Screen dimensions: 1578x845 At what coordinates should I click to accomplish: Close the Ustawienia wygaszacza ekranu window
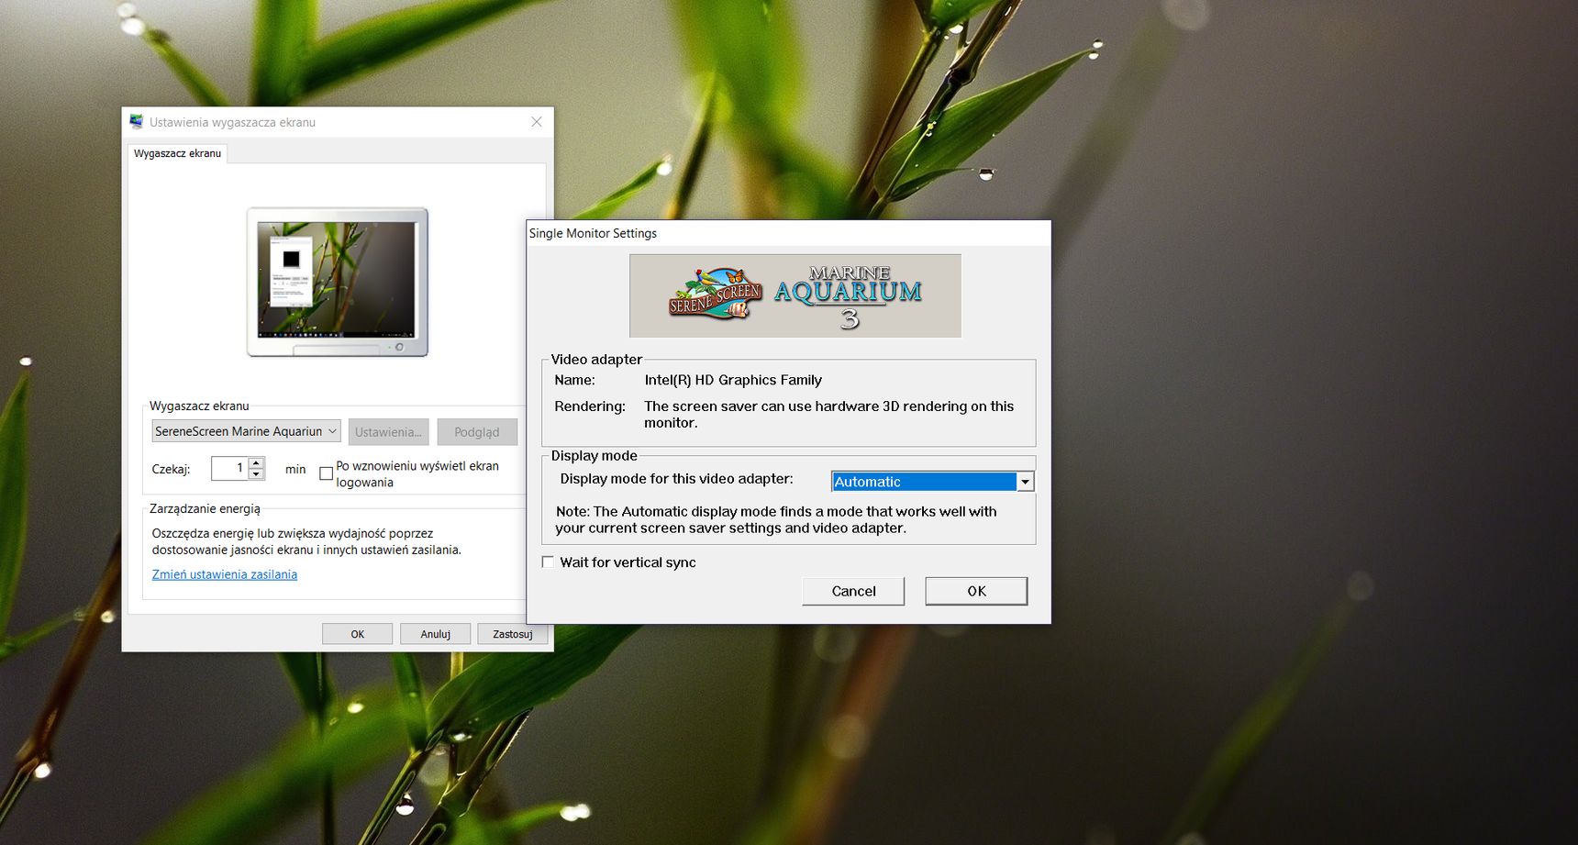tap(537, 122)
